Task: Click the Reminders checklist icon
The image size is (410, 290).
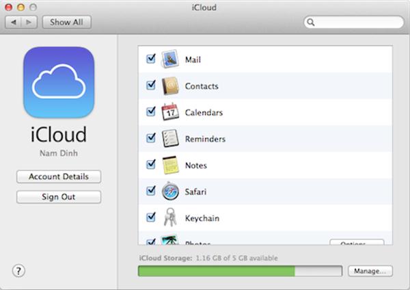Action: 170,138
